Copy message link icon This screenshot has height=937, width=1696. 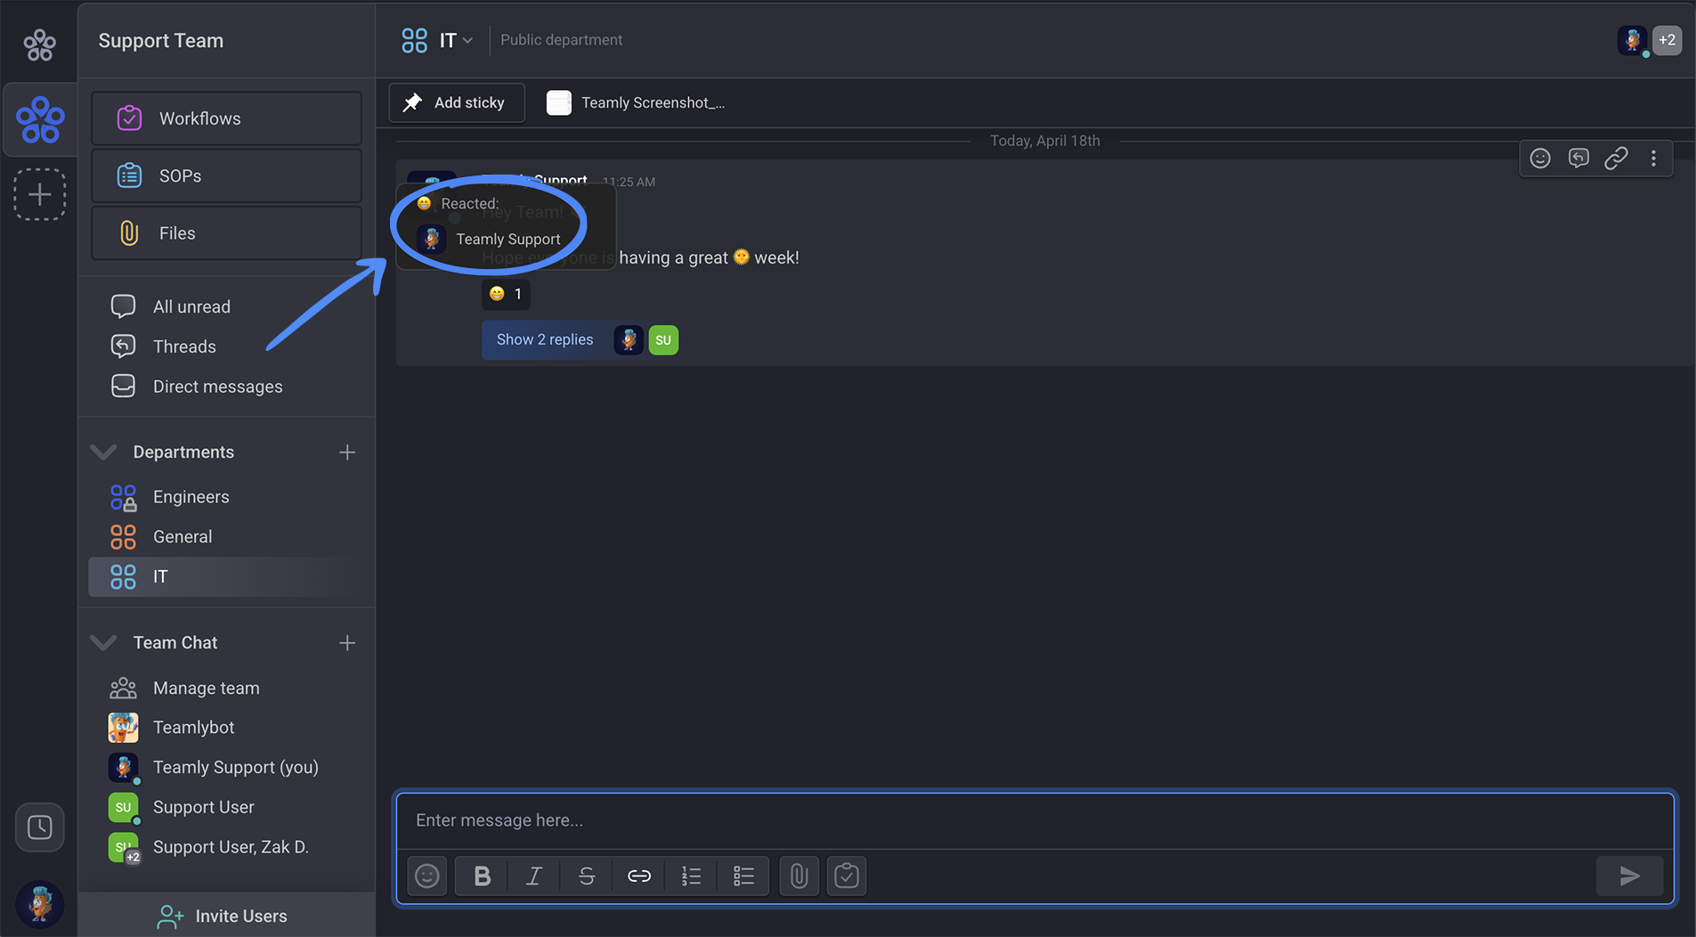[x=1616, y=159]
